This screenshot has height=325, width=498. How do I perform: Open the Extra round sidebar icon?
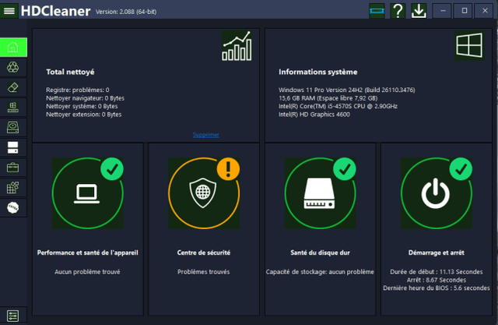[13, 207]
